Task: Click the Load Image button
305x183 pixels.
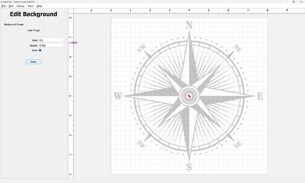Action: [34, 30]
